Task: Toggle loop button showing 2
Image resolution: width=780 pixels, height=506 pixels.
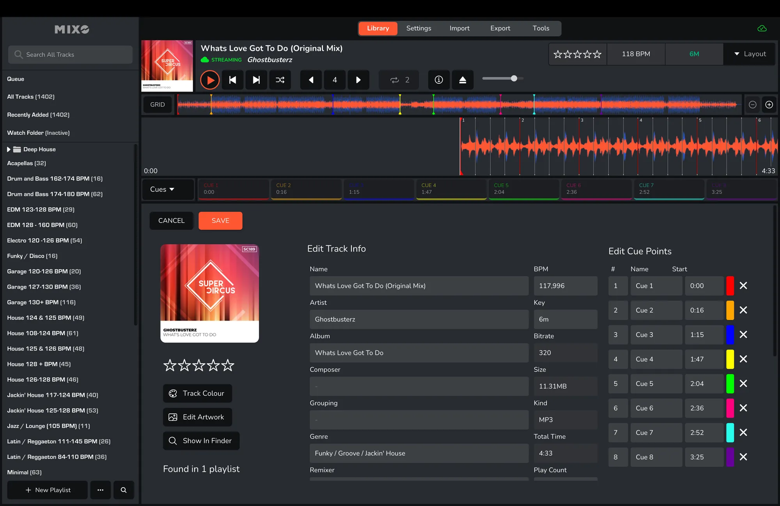Action: (x=399, y=80)
